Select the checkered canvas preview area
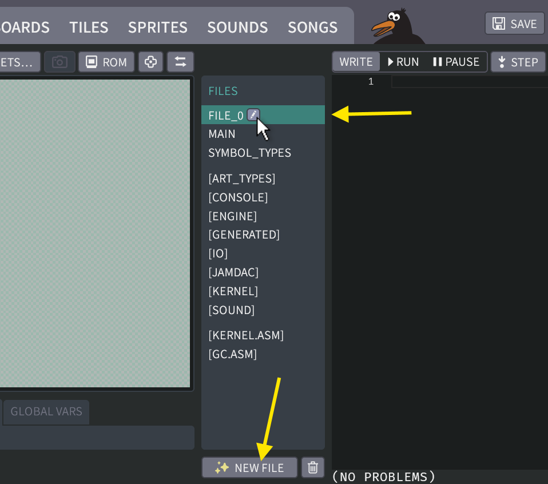548x484 pixels. coord(96,235)
